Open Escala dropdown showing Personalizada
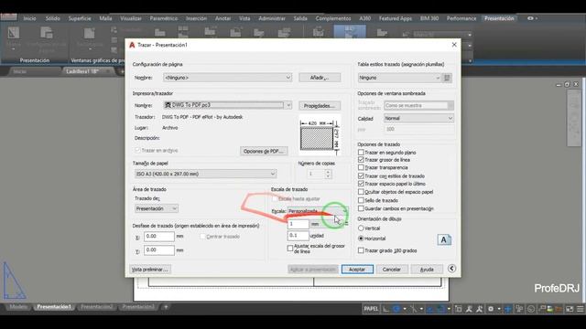Screen dimensions: 586x329 coord(318,211)
